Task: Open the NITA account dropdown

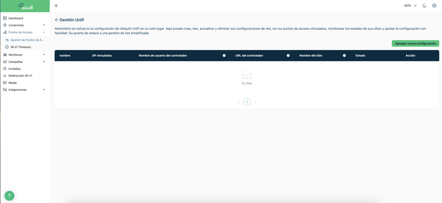Action: point(410,6)
